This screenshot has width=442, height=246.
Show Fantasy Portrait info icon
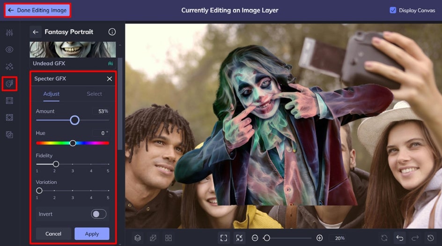click(x=112, y=32)
